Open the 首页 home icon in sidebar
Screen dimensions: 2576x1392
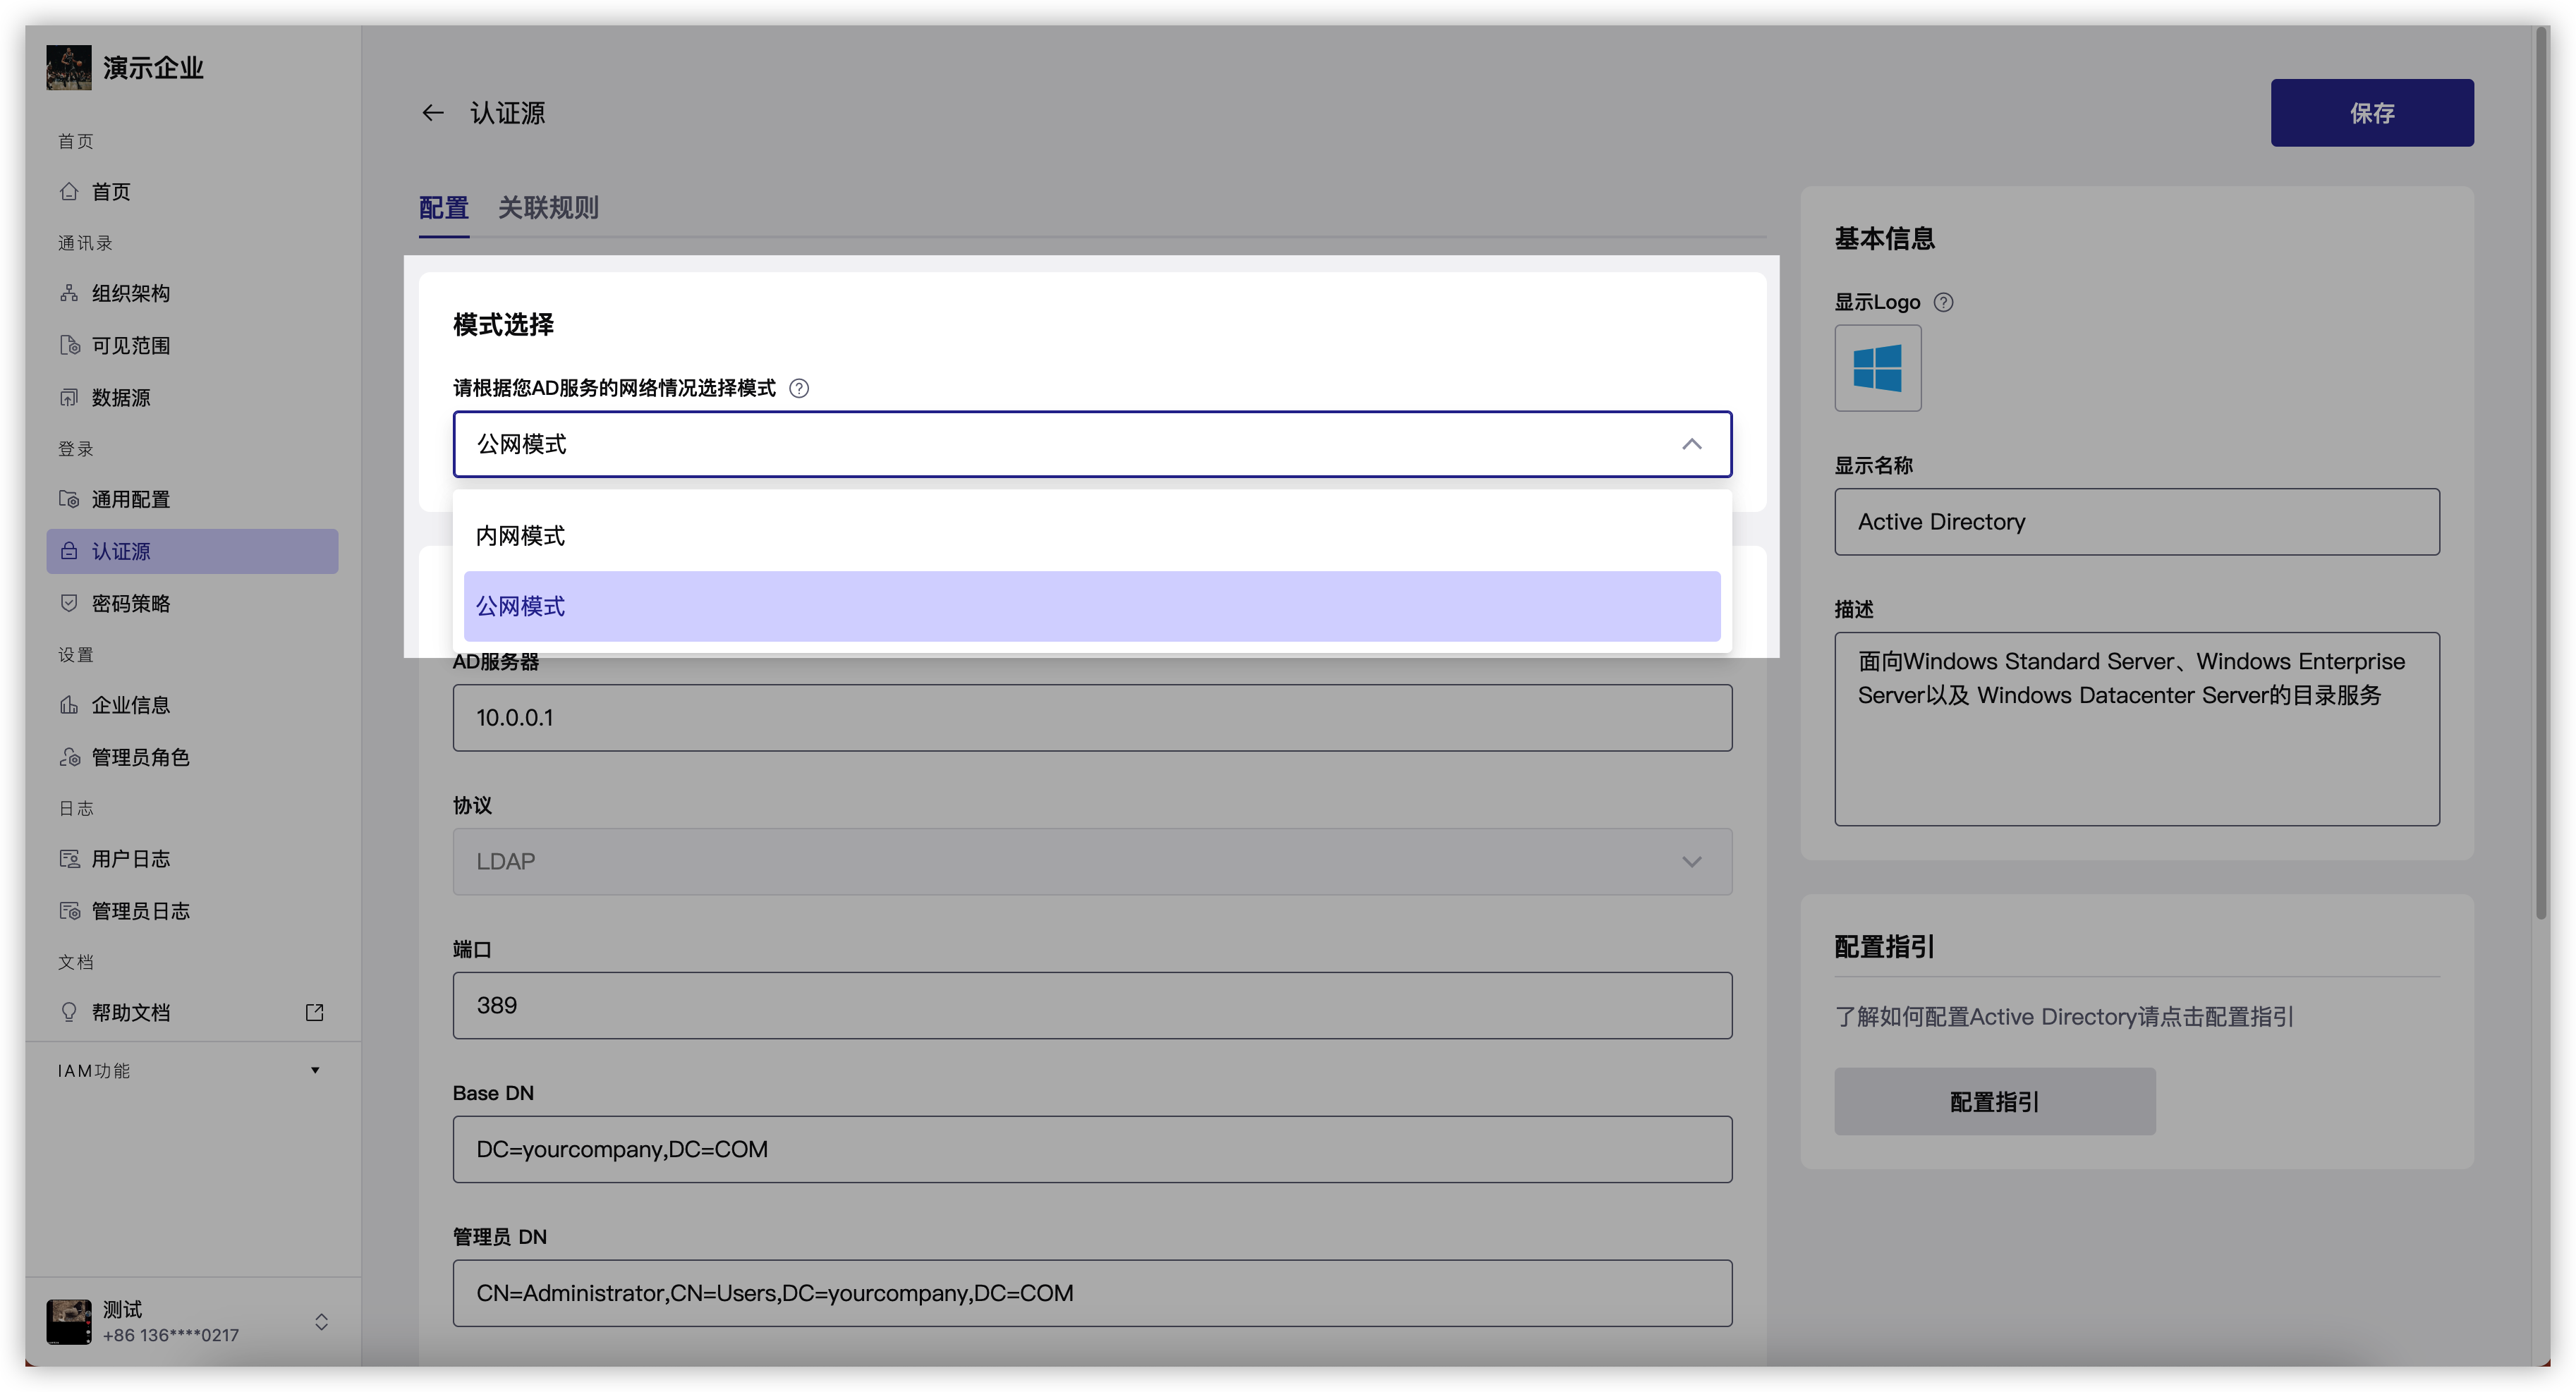pos(69,191)
